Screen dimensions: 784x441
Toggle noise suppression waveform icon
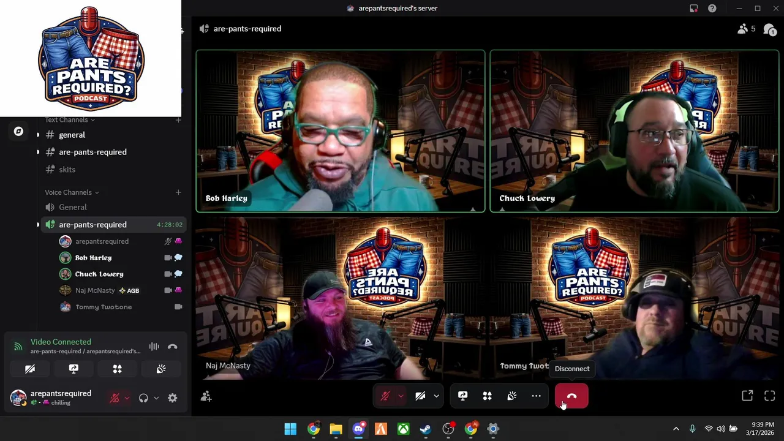point(154,347)
